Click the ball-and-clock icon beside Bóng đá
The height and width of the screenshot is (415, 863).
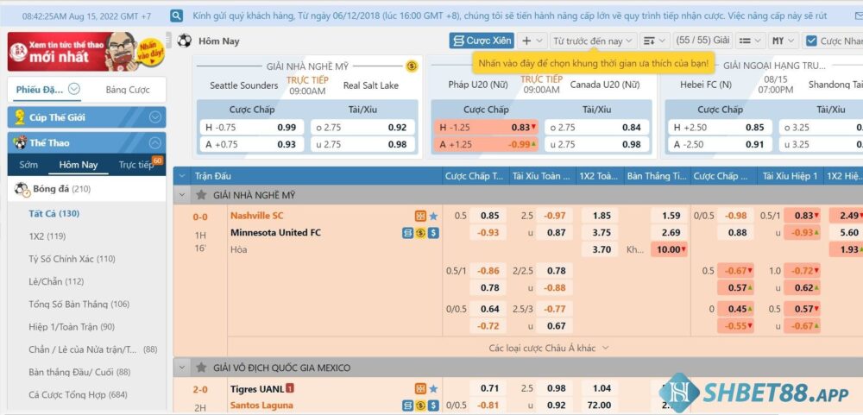click(22, 189)
